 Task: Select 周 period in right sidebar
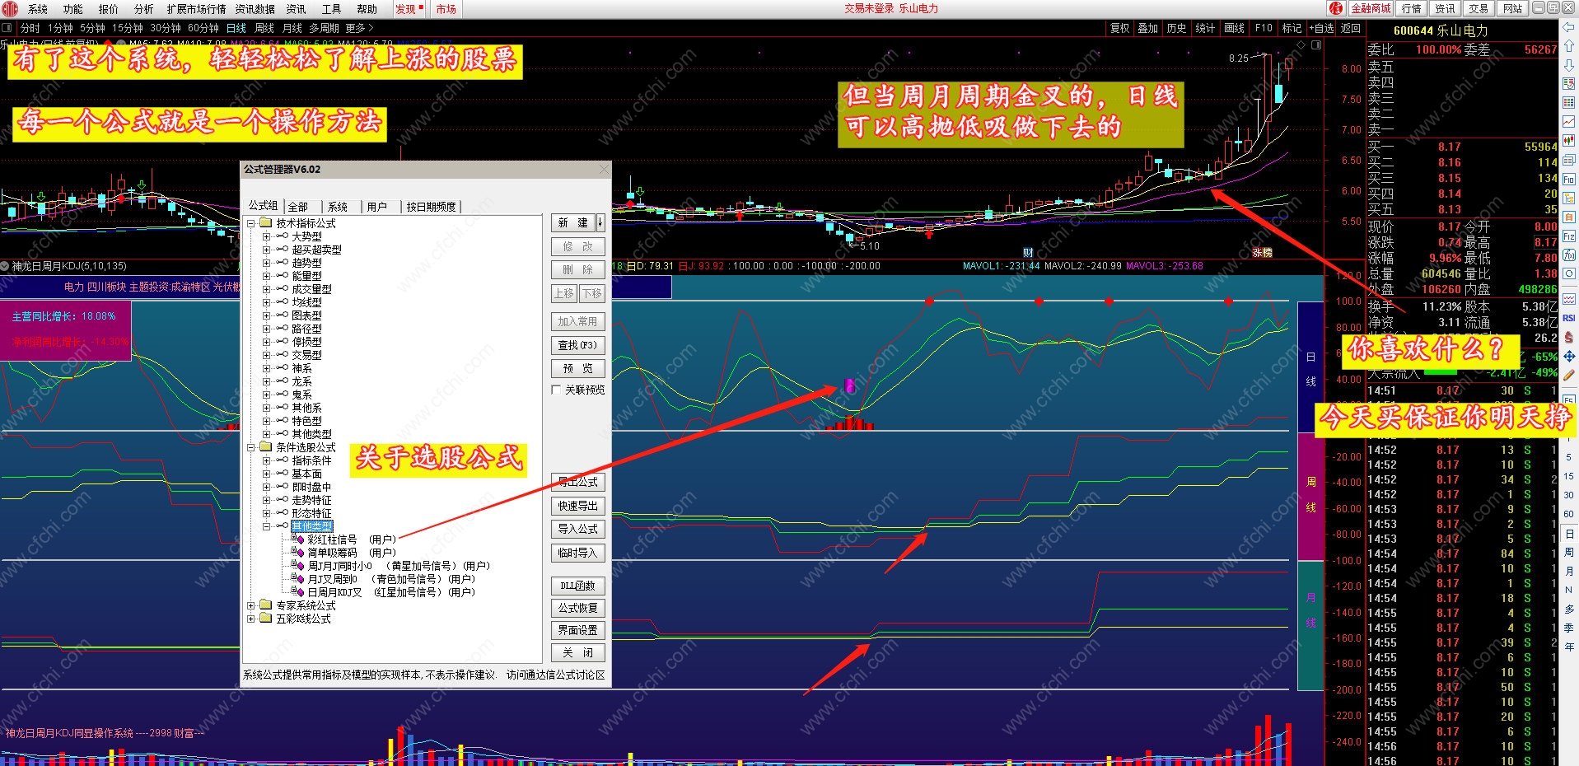[x=1569, y=553]
